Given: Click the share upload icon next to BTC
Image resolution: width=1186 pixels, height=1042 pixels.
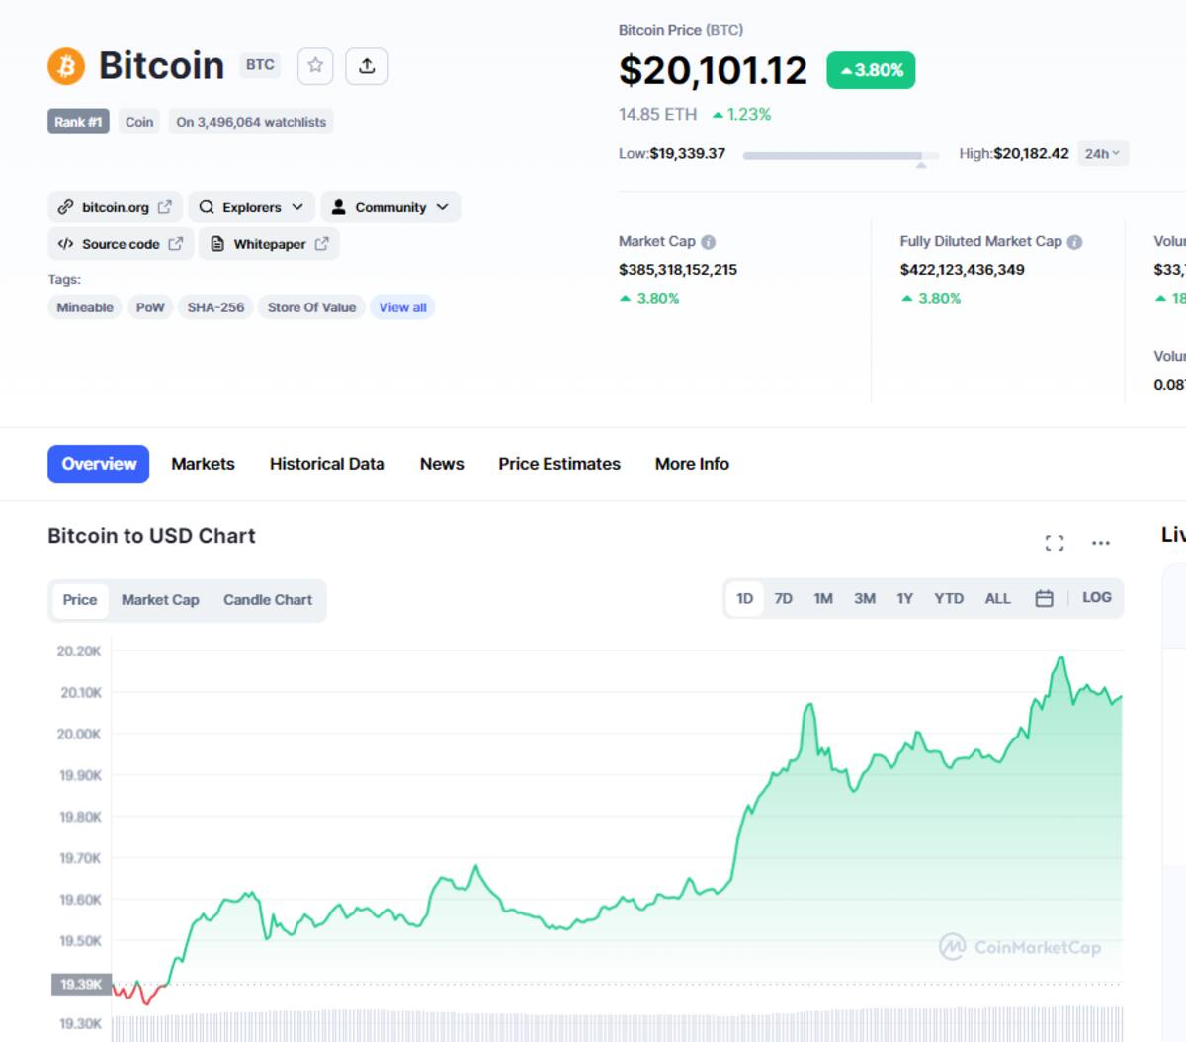Looking at the screenshot, I should tap(367, 65).
